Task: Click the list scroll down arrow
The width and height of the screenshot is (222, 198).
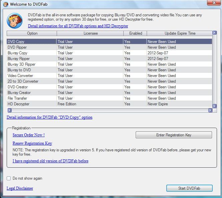Action: 215,106
